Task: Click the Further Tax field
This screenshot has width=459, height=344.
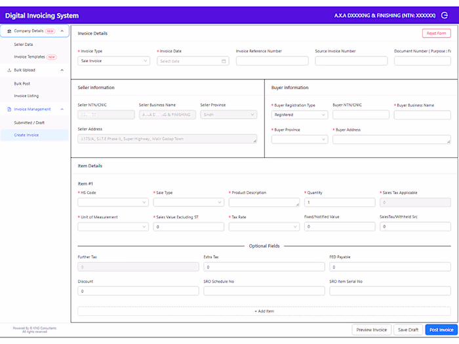Action: (x=138, y=267)
